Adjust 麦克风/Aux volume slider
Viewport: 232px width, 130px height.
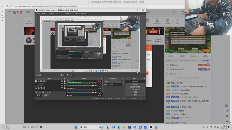click(81, 86)
